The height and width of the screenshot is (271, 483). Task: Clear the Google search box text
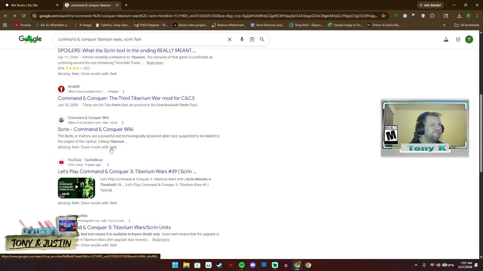229,39
